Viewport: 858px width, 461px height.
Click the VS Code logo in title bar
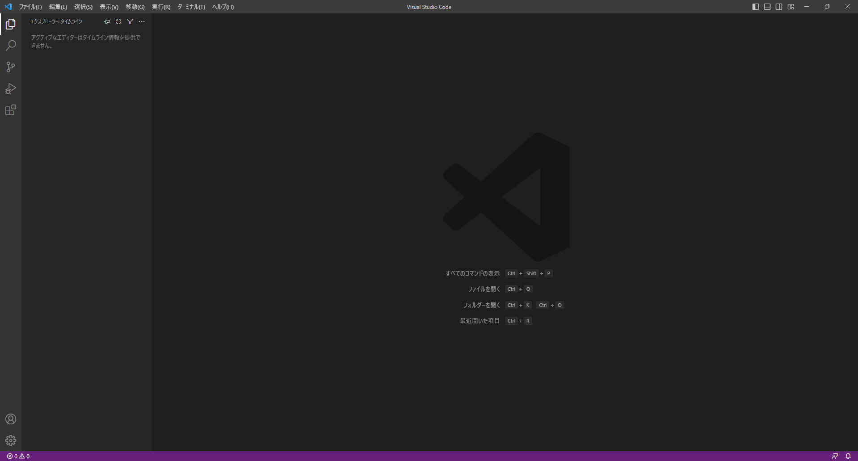coord(8,7)
